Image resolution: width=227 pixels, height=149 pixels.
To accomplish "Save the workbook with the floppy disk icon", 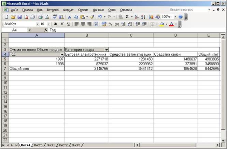I will coord(19,17).
